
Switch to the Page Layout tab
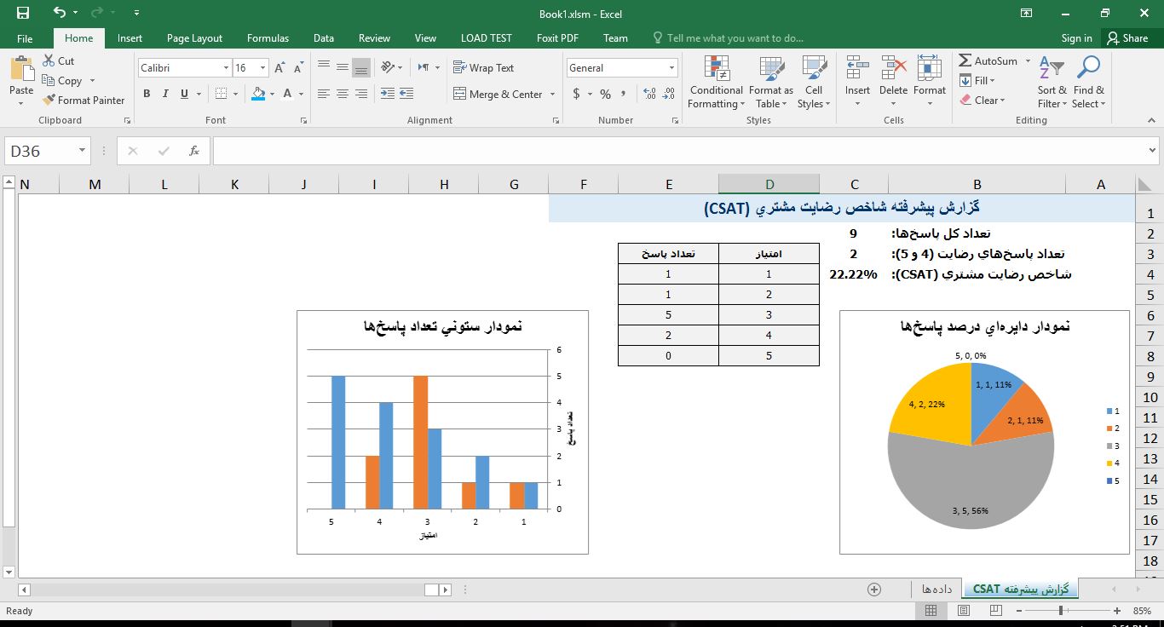pos(194,37)
